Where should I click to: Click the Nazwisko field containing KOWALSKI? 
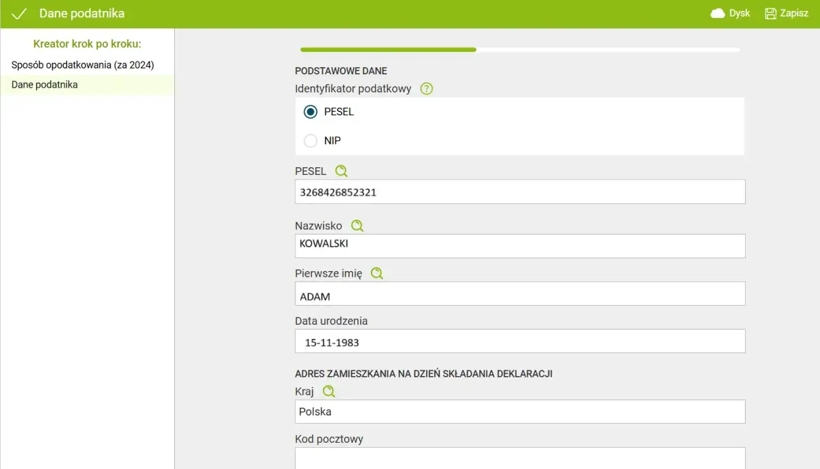coord(520,246)
